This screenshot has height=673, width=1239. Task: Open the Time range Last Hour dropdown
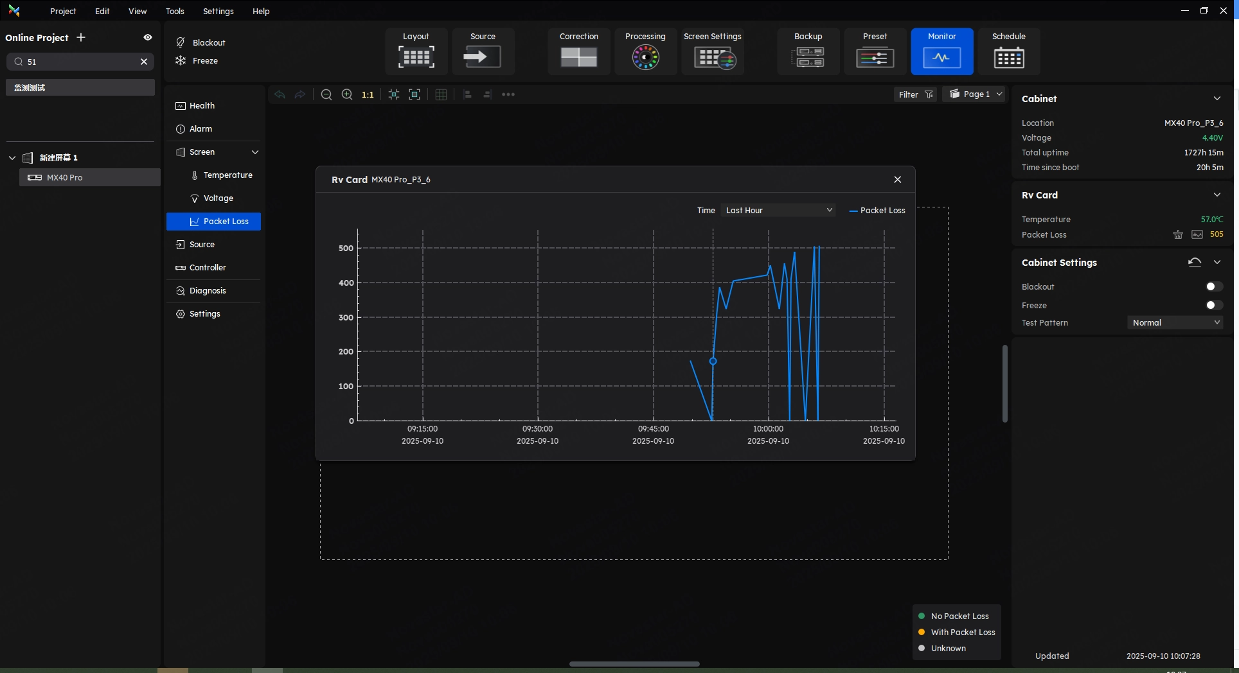point(778,211)
